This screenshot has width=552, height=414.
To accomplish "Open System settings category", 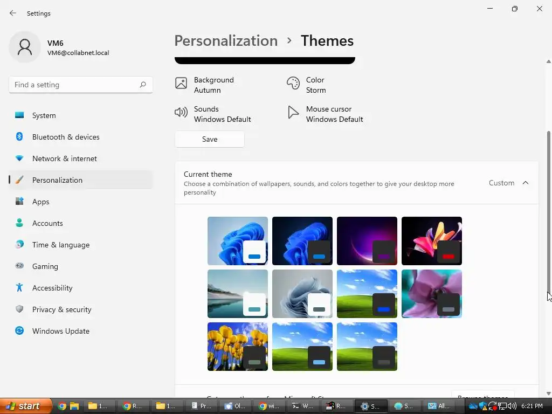I will tap(81, 115).
